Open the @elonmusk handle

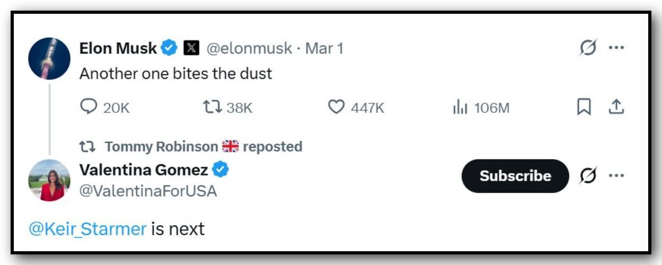249,48
